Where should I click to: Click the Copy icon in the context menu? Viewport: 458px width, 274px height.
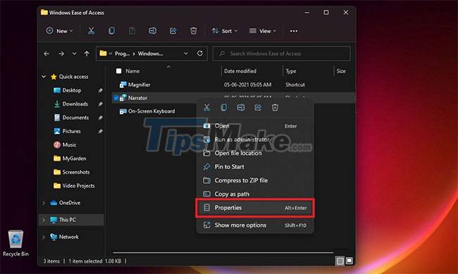(x=224, y=108)
